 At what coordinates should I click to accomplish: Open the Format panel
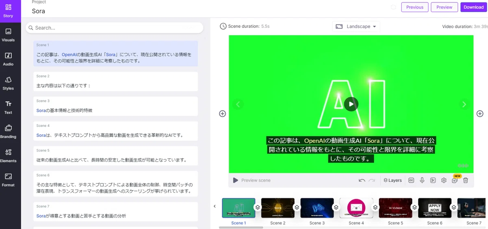[x=8, y=180]
